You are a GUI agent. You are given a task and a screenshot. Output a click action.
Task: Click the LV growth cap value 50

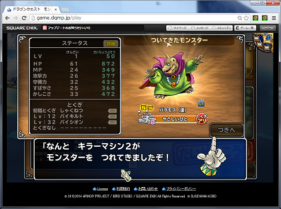pyautogui.click(x=111, y=57)
